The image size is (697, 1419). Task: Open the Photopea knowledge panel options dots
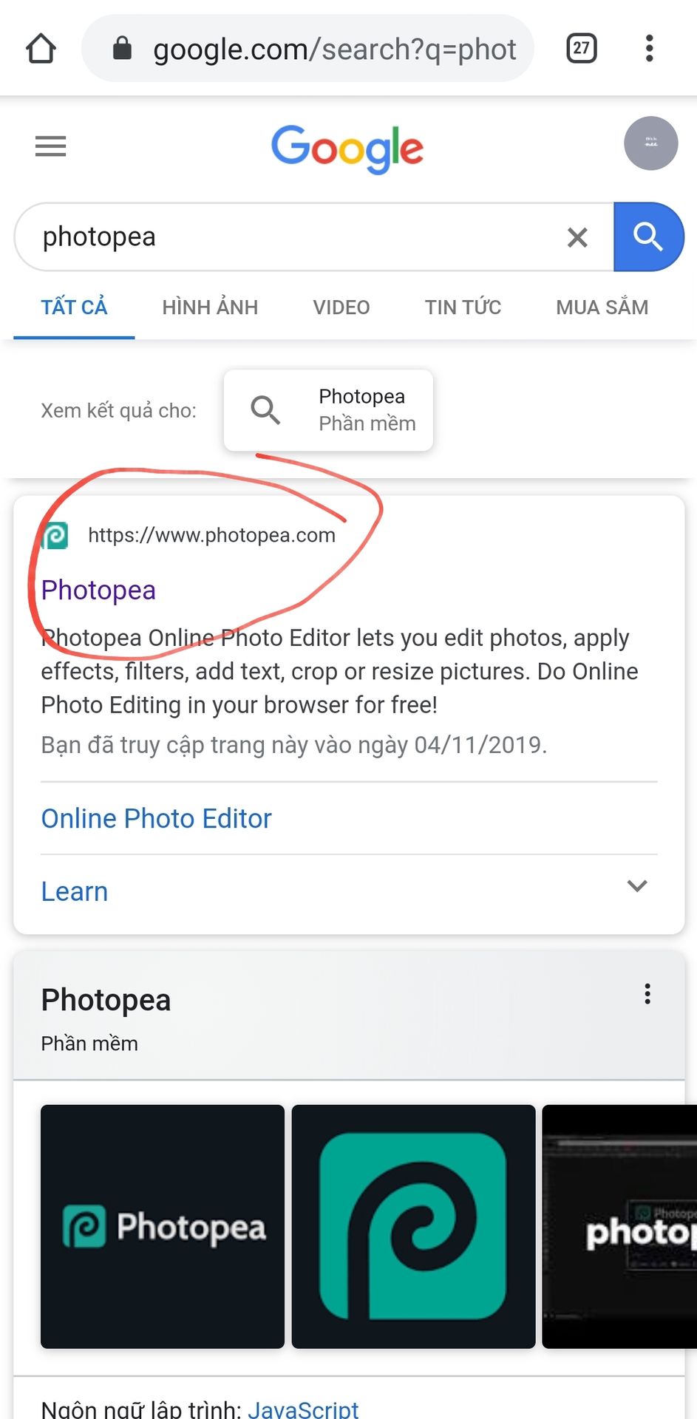click(x=647, y=994)
